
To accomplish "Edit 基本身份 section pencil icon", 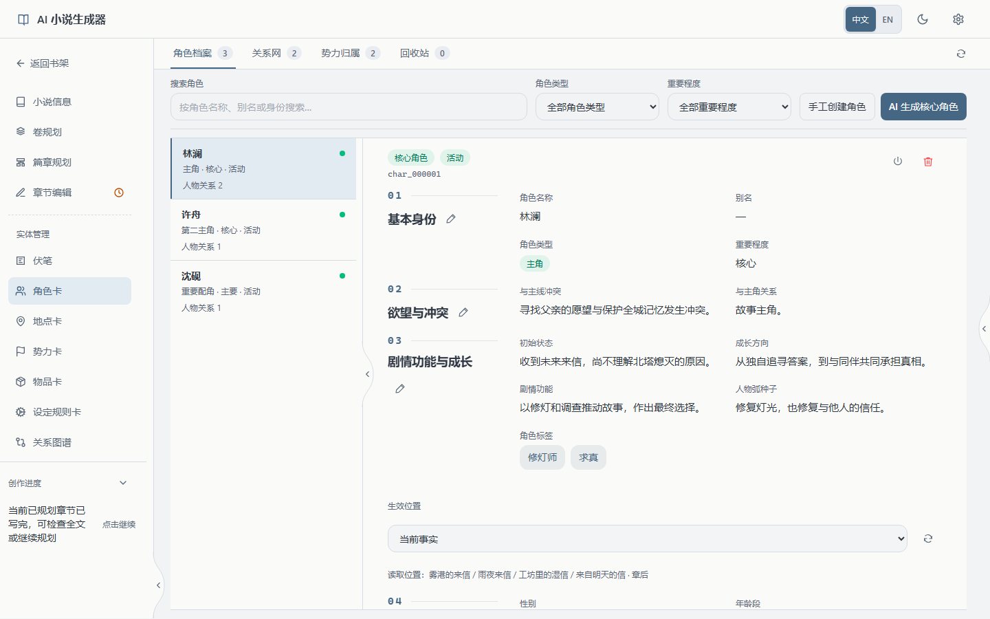I will pyautogui.click(x=451, y=219).
